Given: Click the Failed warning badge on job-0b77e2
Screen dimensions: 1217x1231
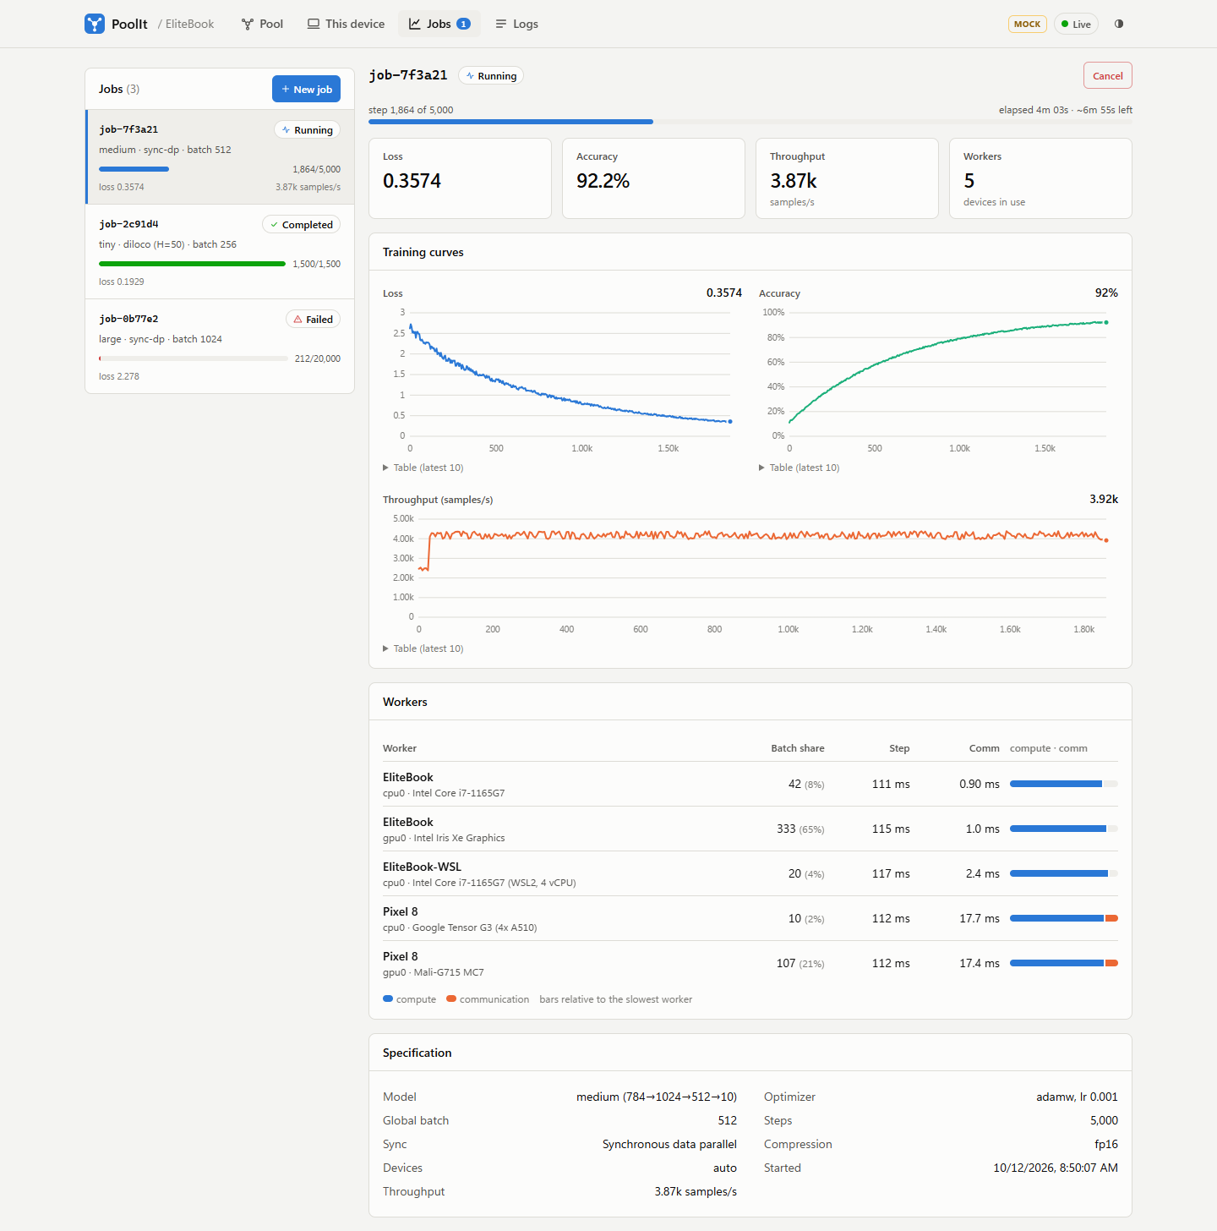Looking at the screenshot, I should [x=313, y=319].
